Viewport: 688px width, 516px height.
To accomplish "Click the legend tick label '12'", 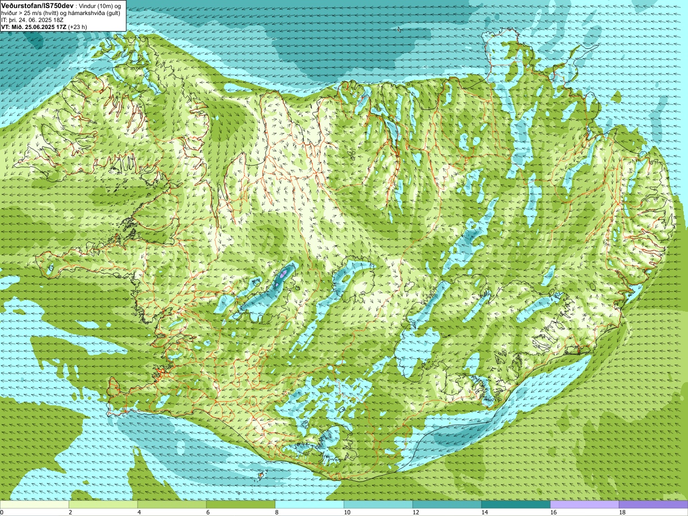I will pyautogui.click(x=416, y=512).
